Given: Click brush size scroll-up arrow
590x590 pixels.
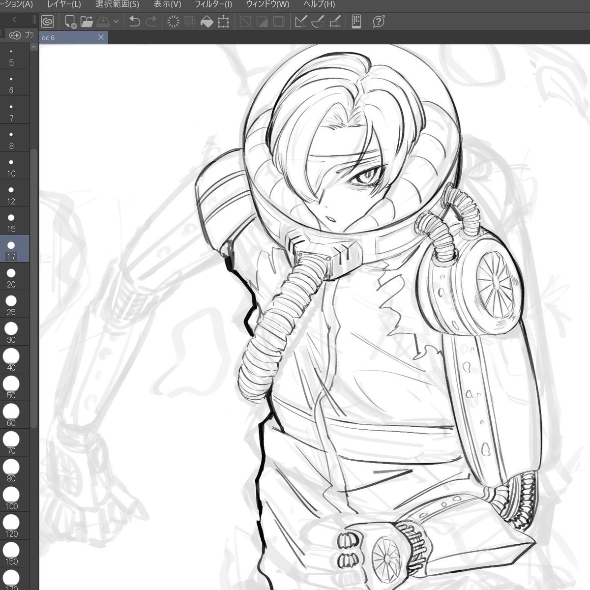Looking at the screenshot, I should point(33,47).
